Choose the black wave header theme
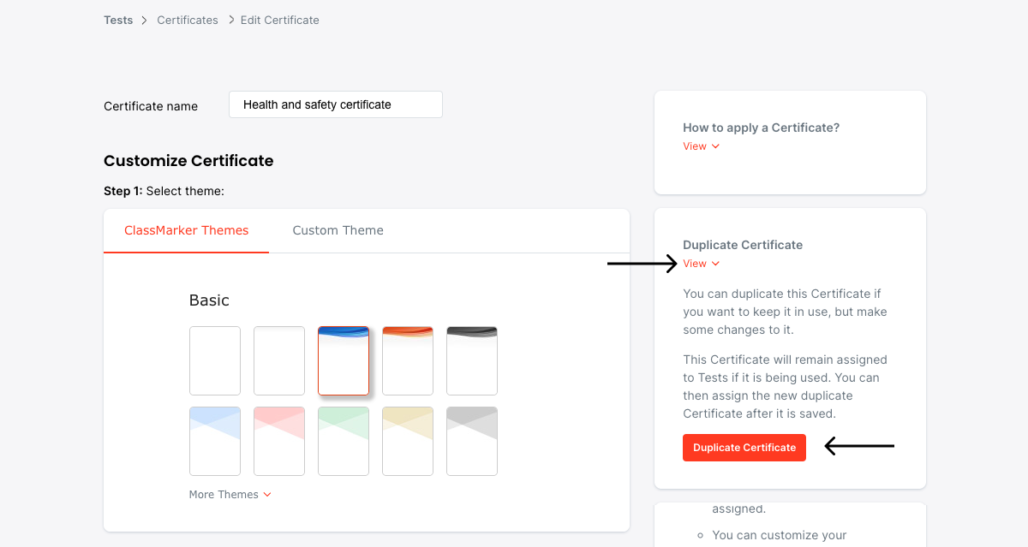 pyautogui.click(x=471, y=360)
